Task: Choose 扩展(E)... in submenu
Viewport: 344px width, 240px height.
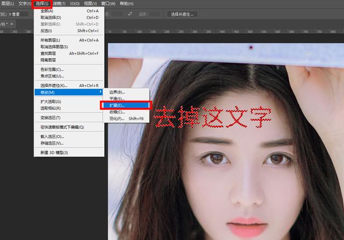Action: pyautogui.click(x=126, y=105)
